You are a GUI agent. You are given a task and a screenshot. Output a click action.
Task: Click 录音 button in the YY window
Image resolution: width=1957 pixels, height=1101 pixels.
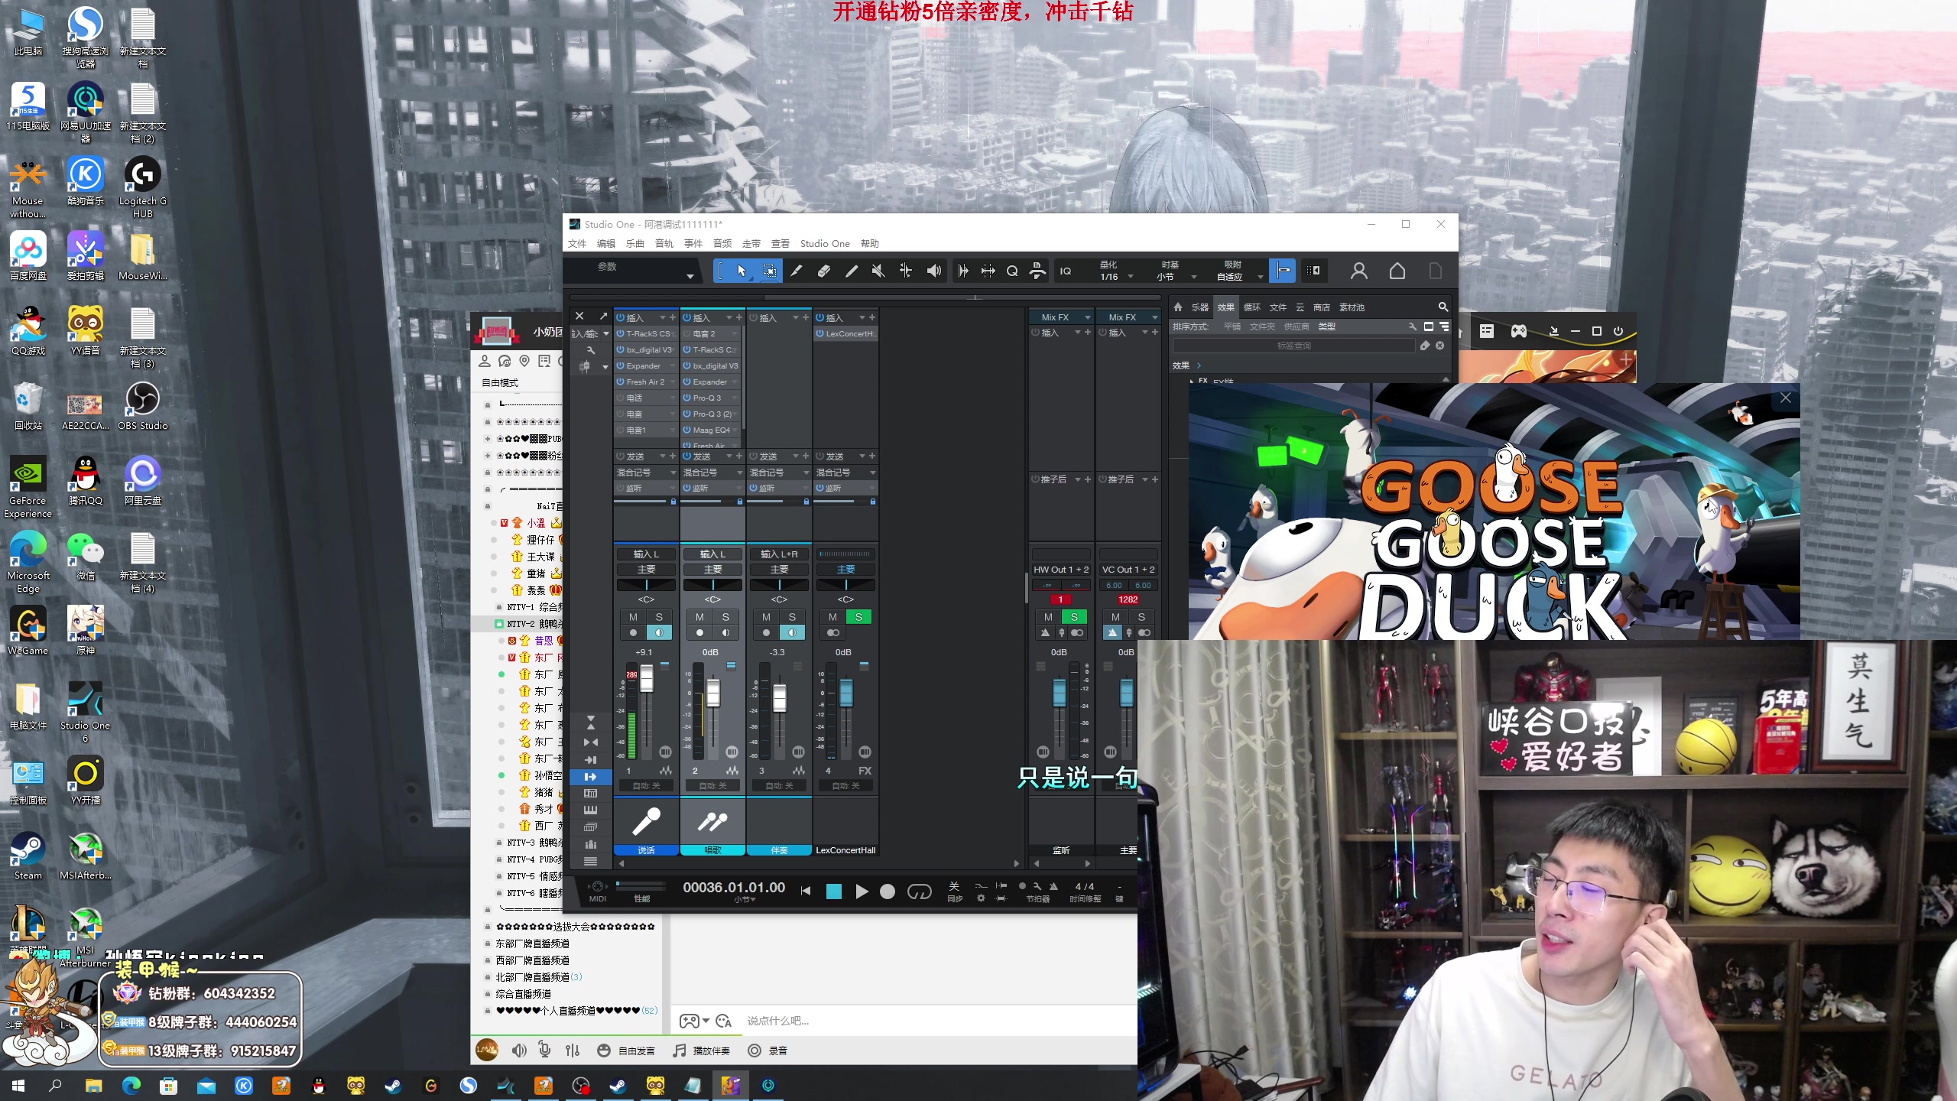tap(768, 1051)
